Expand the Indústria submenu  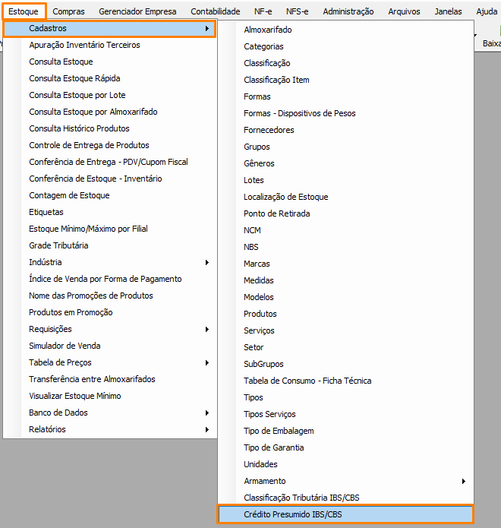click(109, 262)
